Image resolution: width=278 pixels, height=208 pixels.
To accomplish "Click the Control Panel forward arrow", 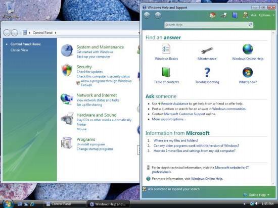I will [x=14, y=33].
